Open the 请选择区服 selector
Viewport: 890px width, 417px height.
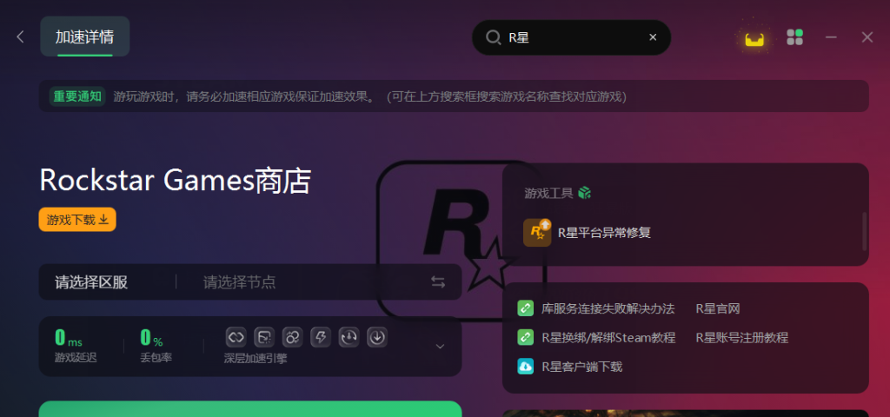coord(91,282)
